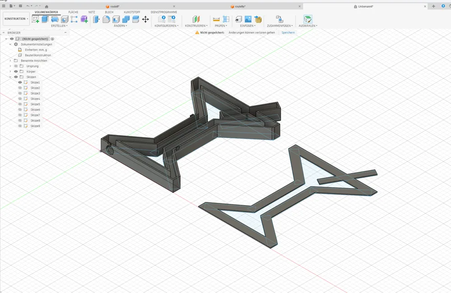Show Skizze3 using its eye icon
The width and height of the screenshot is (451, 293).
pyautogui.click(x=20, y=93)
